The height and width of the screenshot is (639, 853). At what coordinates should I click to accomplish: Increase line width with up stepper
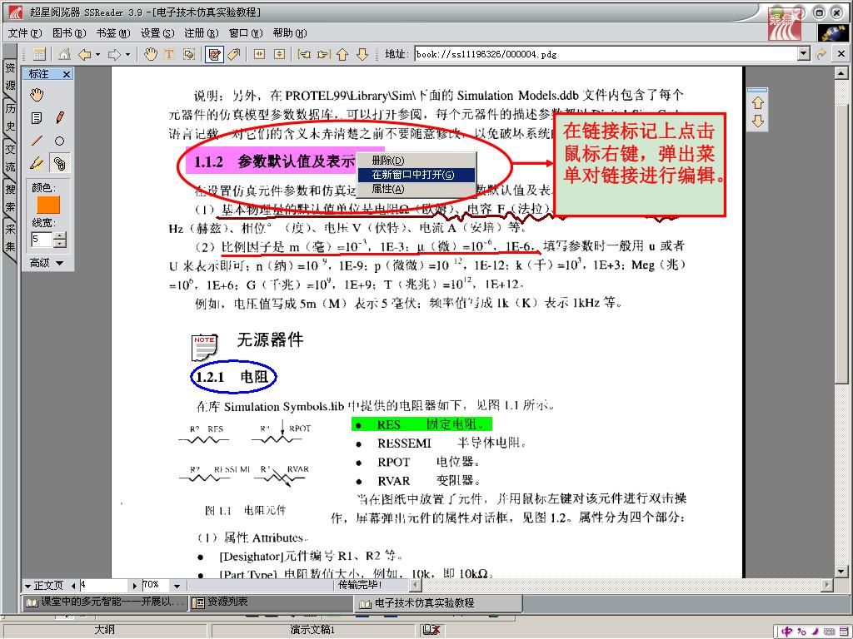(x=60, y=235)
